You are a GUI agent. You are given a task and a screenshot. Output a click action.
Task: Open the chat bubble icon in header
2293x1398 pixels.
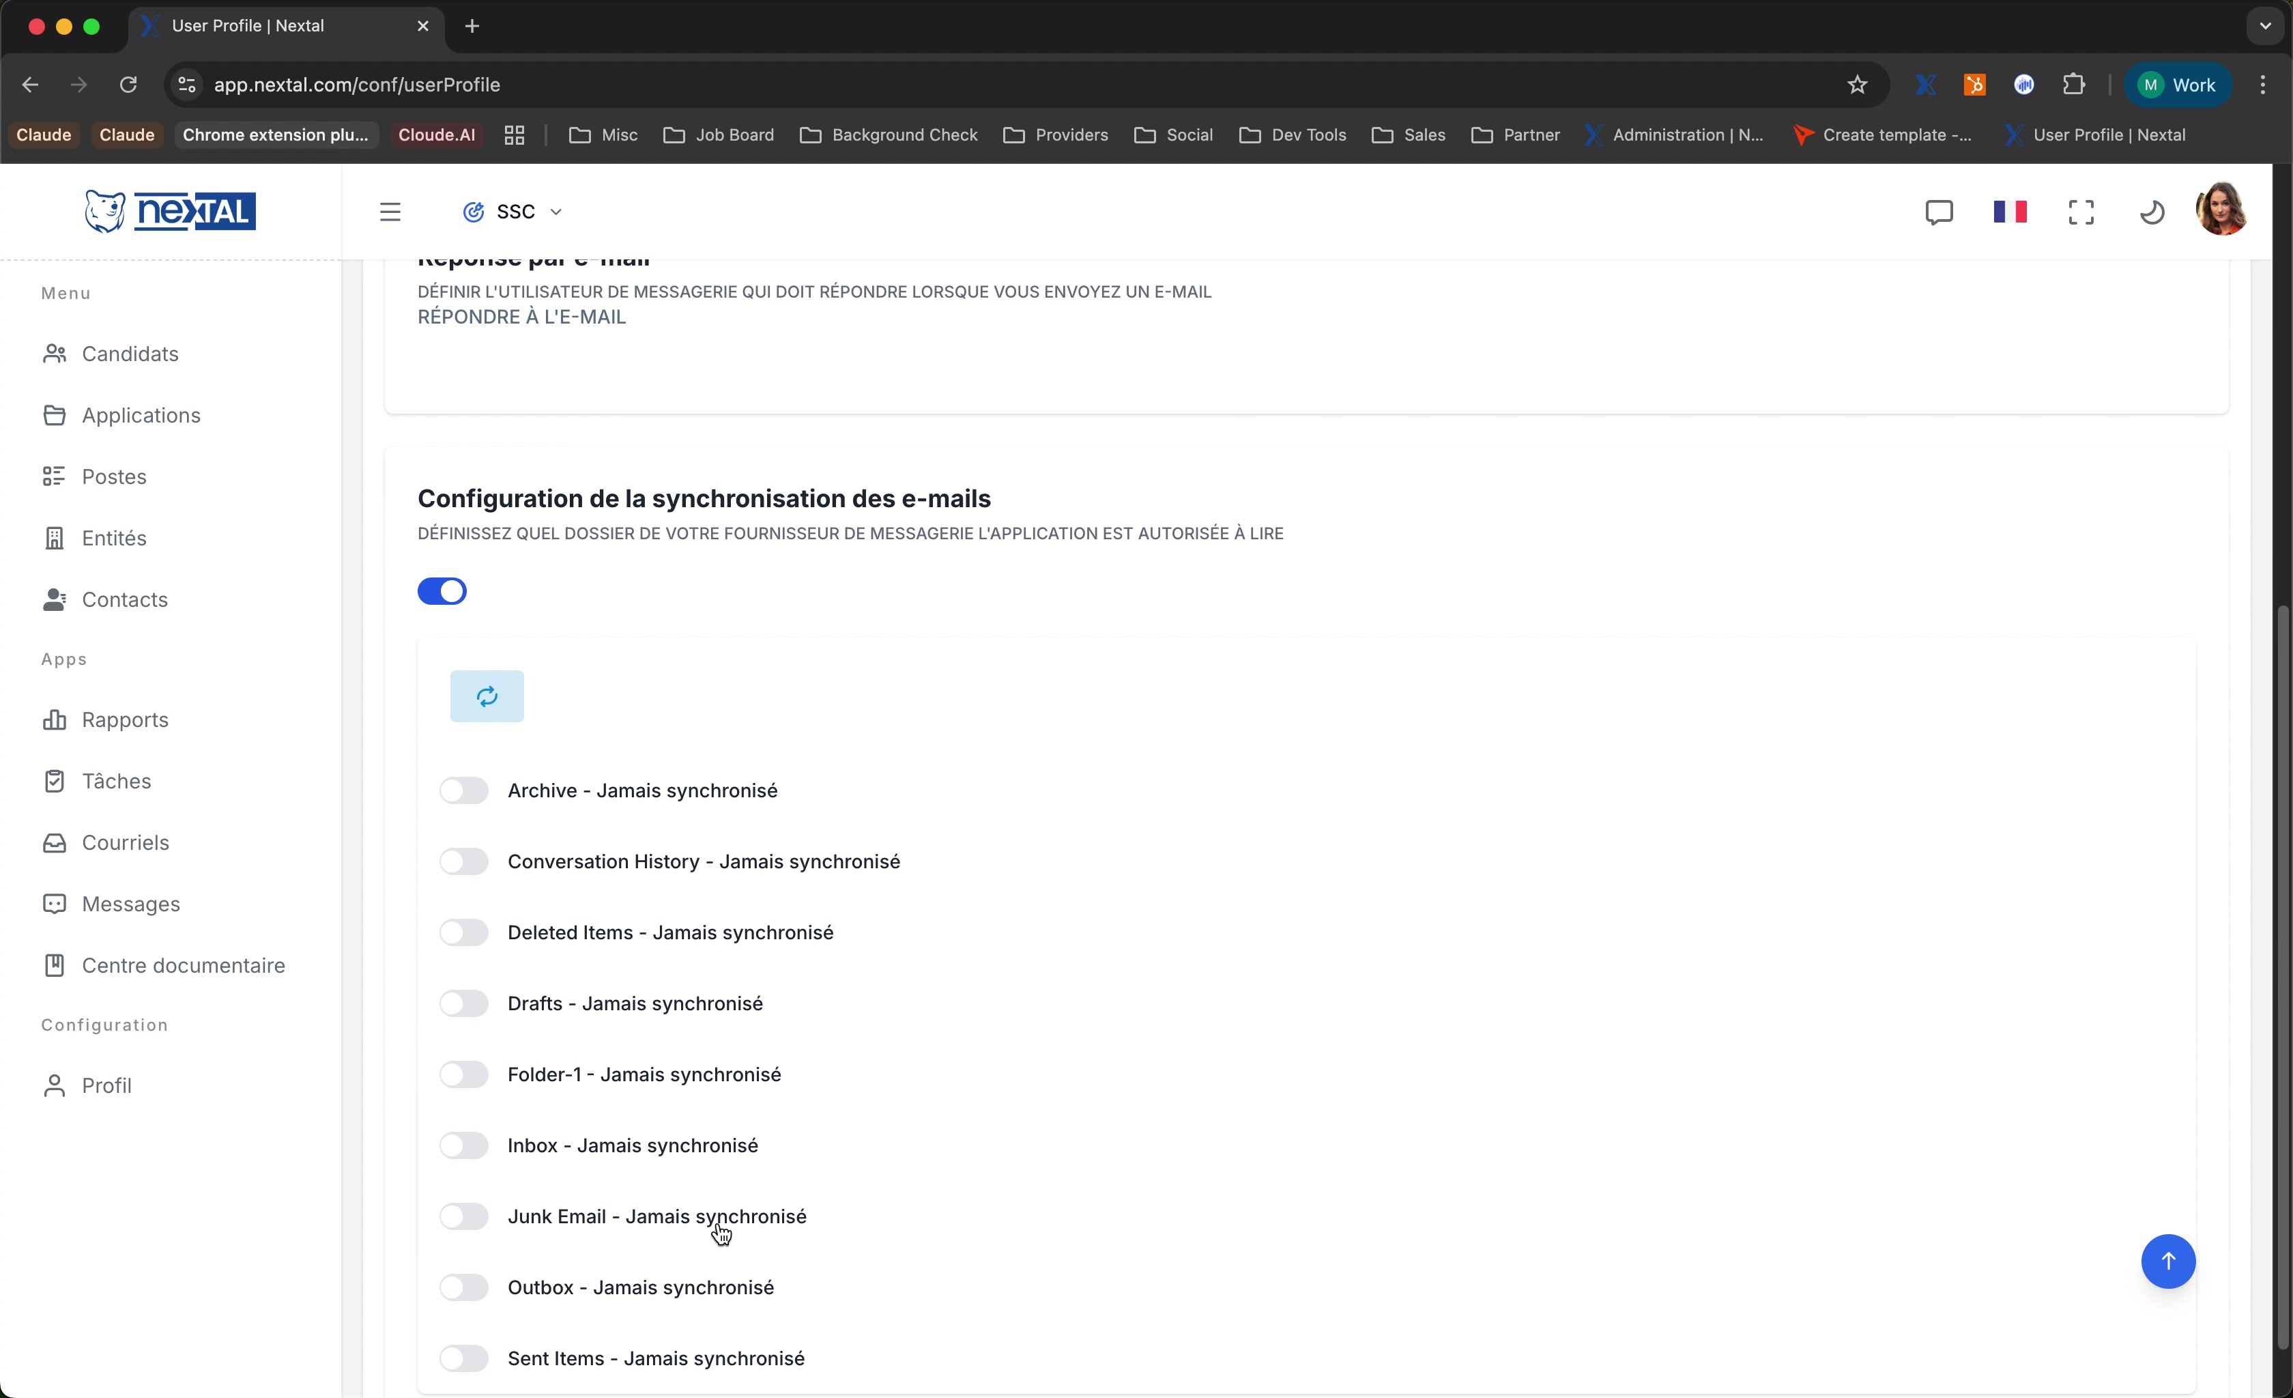[1938, 212]
